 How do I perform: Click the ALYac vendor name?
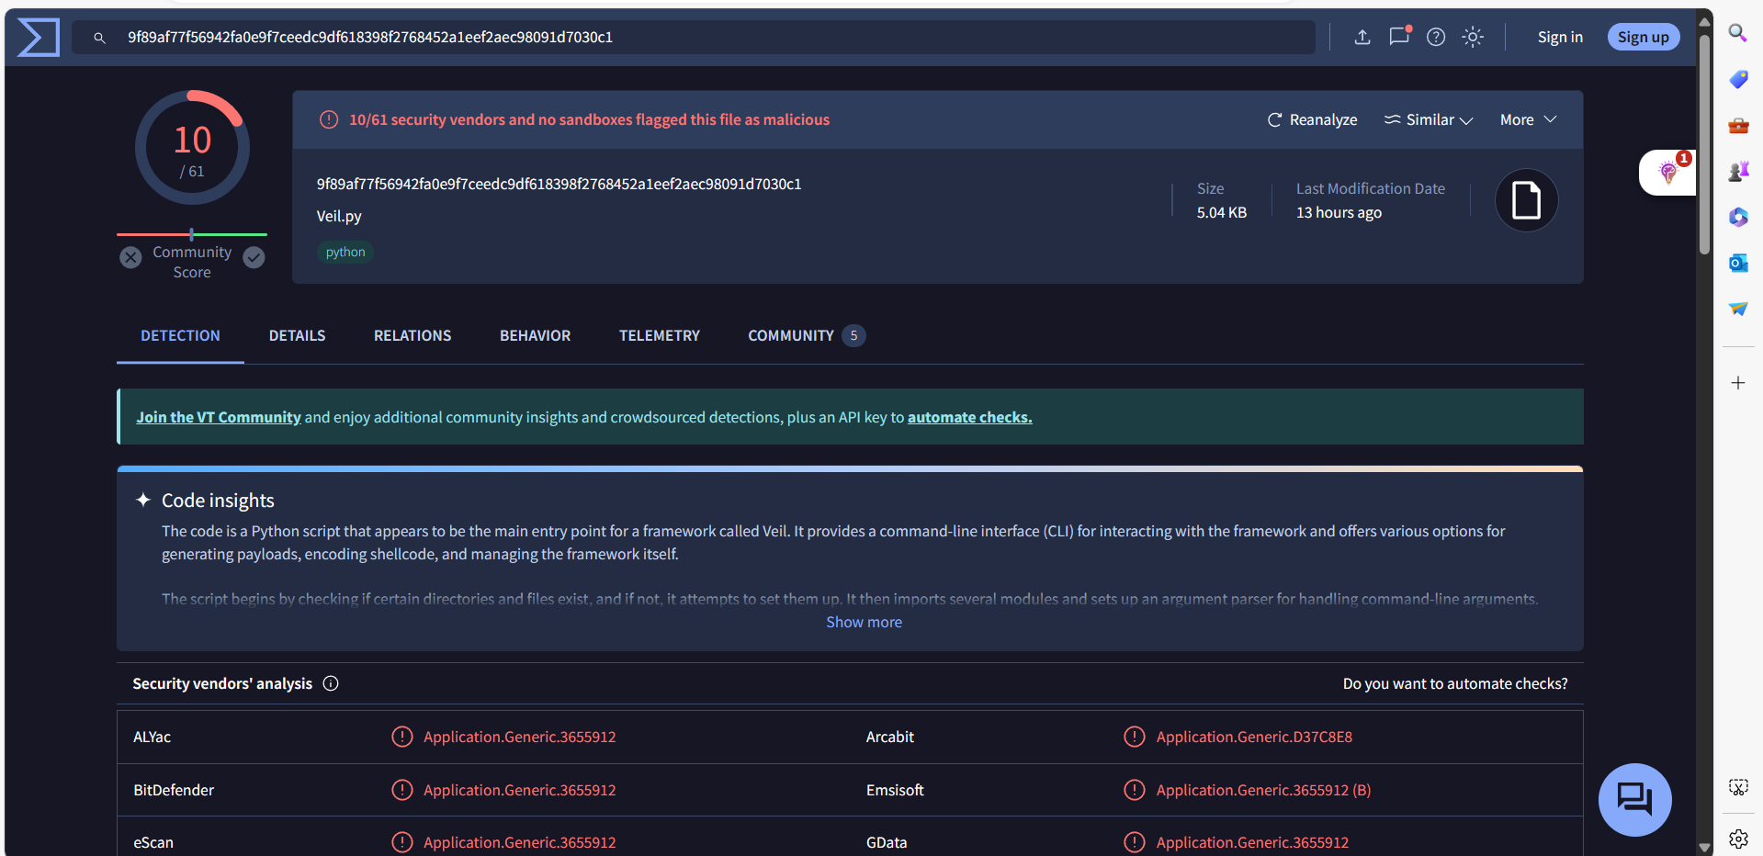[x=152, y=737]
